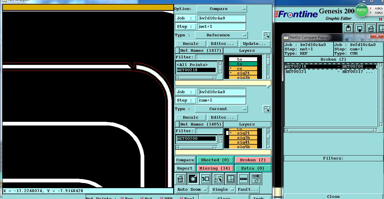
Task: Select NET00218 - NET00200 broken entry
Action: click(x=330, y=67)
